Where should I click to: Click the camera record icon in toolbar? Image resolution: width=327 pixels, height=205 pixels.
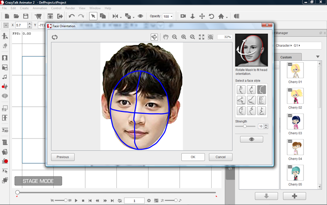pos(183,16)
